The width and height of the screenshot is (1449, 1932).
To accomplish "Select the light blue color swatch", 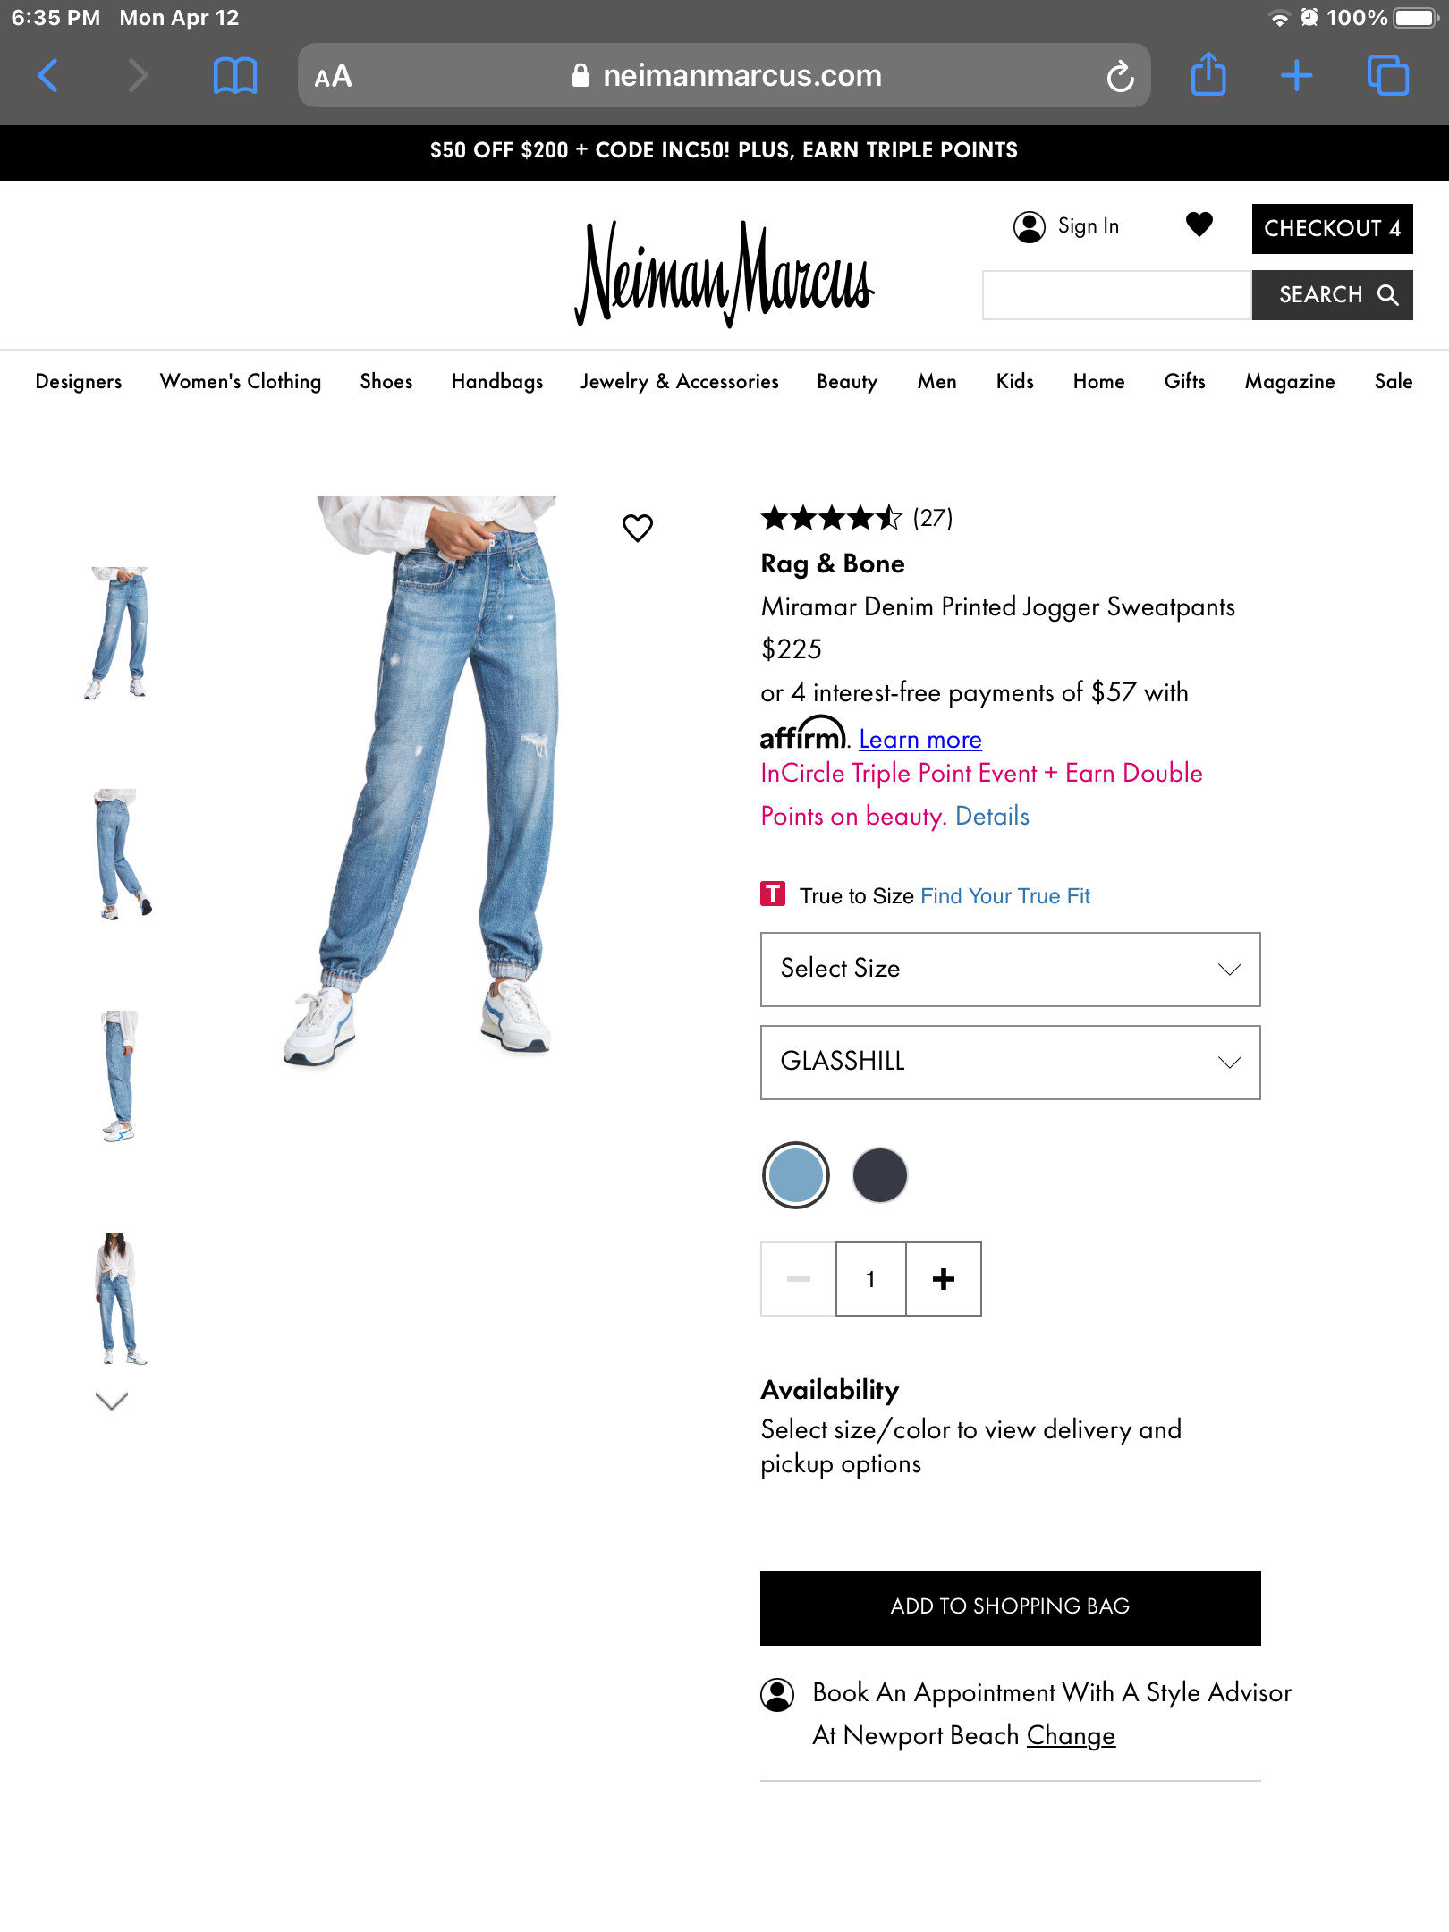I will (x=795, y=1175).
